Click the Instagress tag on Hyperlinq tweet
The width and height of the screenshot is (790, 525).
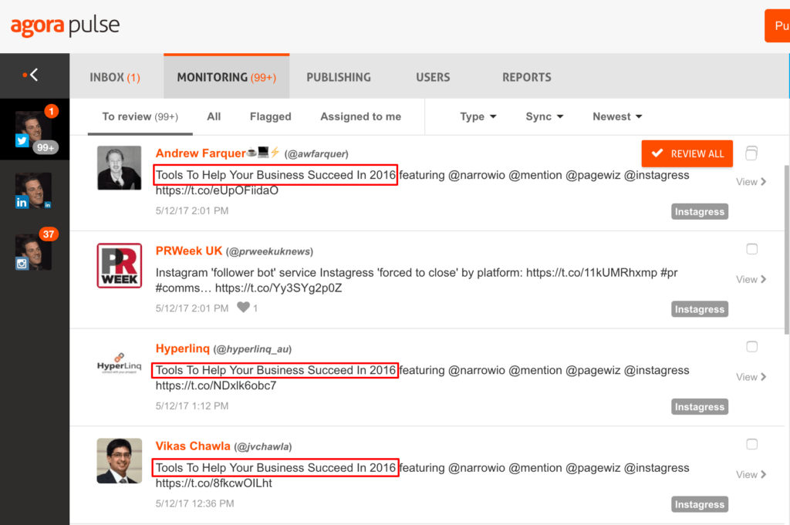699,407
